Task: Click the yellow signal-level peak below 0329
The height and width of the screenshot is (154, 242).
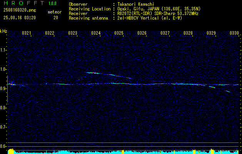Action: (x=212, y=151)
